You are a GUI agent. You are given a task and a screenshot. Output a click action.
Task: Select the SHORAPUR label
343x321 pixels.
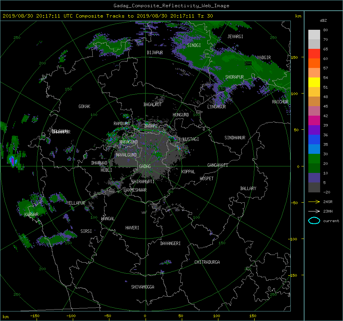[234, 77]
